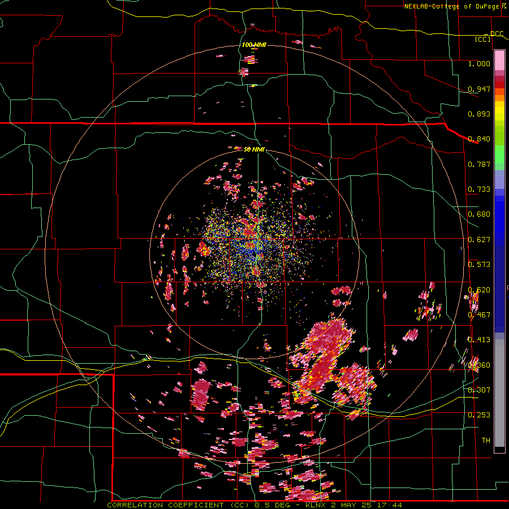Click the 0.467 scale value
This screenshot has width=509, height=509.
(x=479, y=314)
